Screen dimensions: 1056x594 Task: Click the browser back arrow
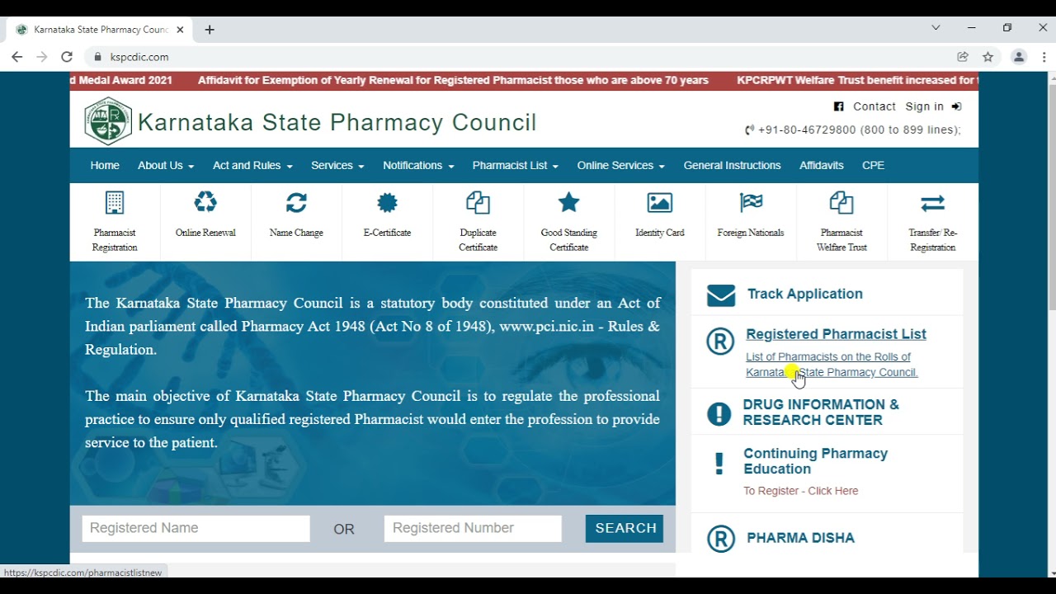(x=16, y=57)
